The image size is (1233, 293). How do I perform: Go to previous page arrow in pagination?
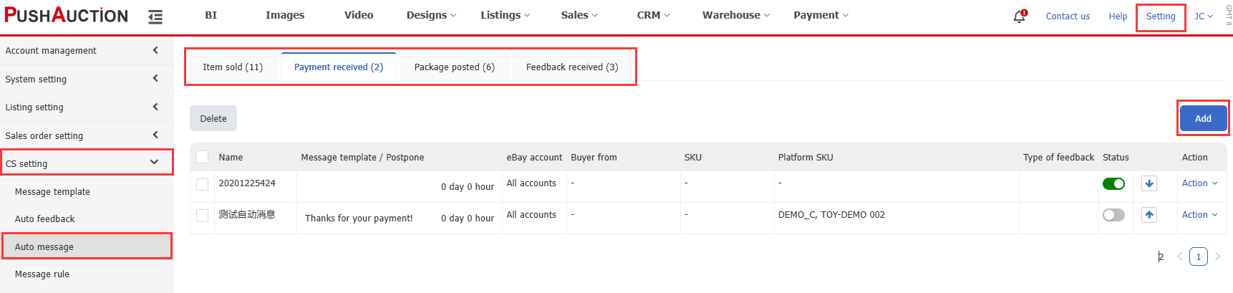coord(1179,256)
